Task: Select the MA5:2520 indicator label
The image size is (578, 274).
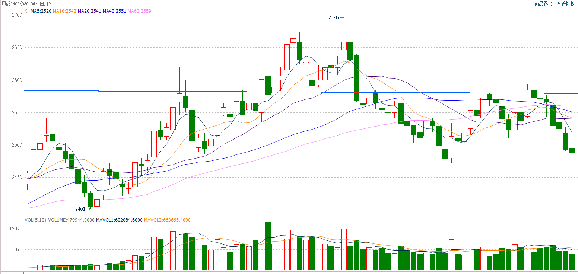Action: pyautogui.click(x=41, y=11)
